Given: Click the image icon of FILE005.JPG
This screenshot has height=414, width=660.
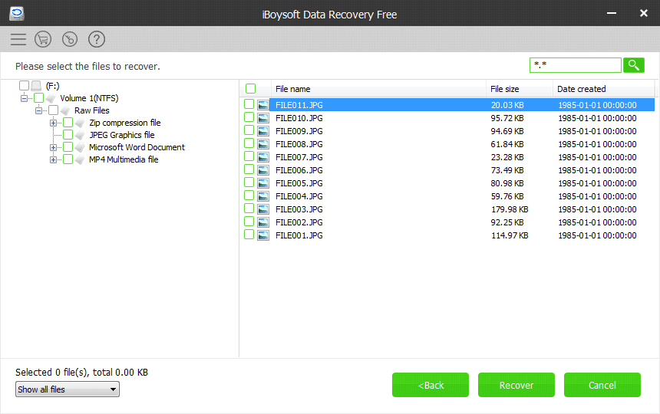Looking at the screenshot, I should point(263,183).
